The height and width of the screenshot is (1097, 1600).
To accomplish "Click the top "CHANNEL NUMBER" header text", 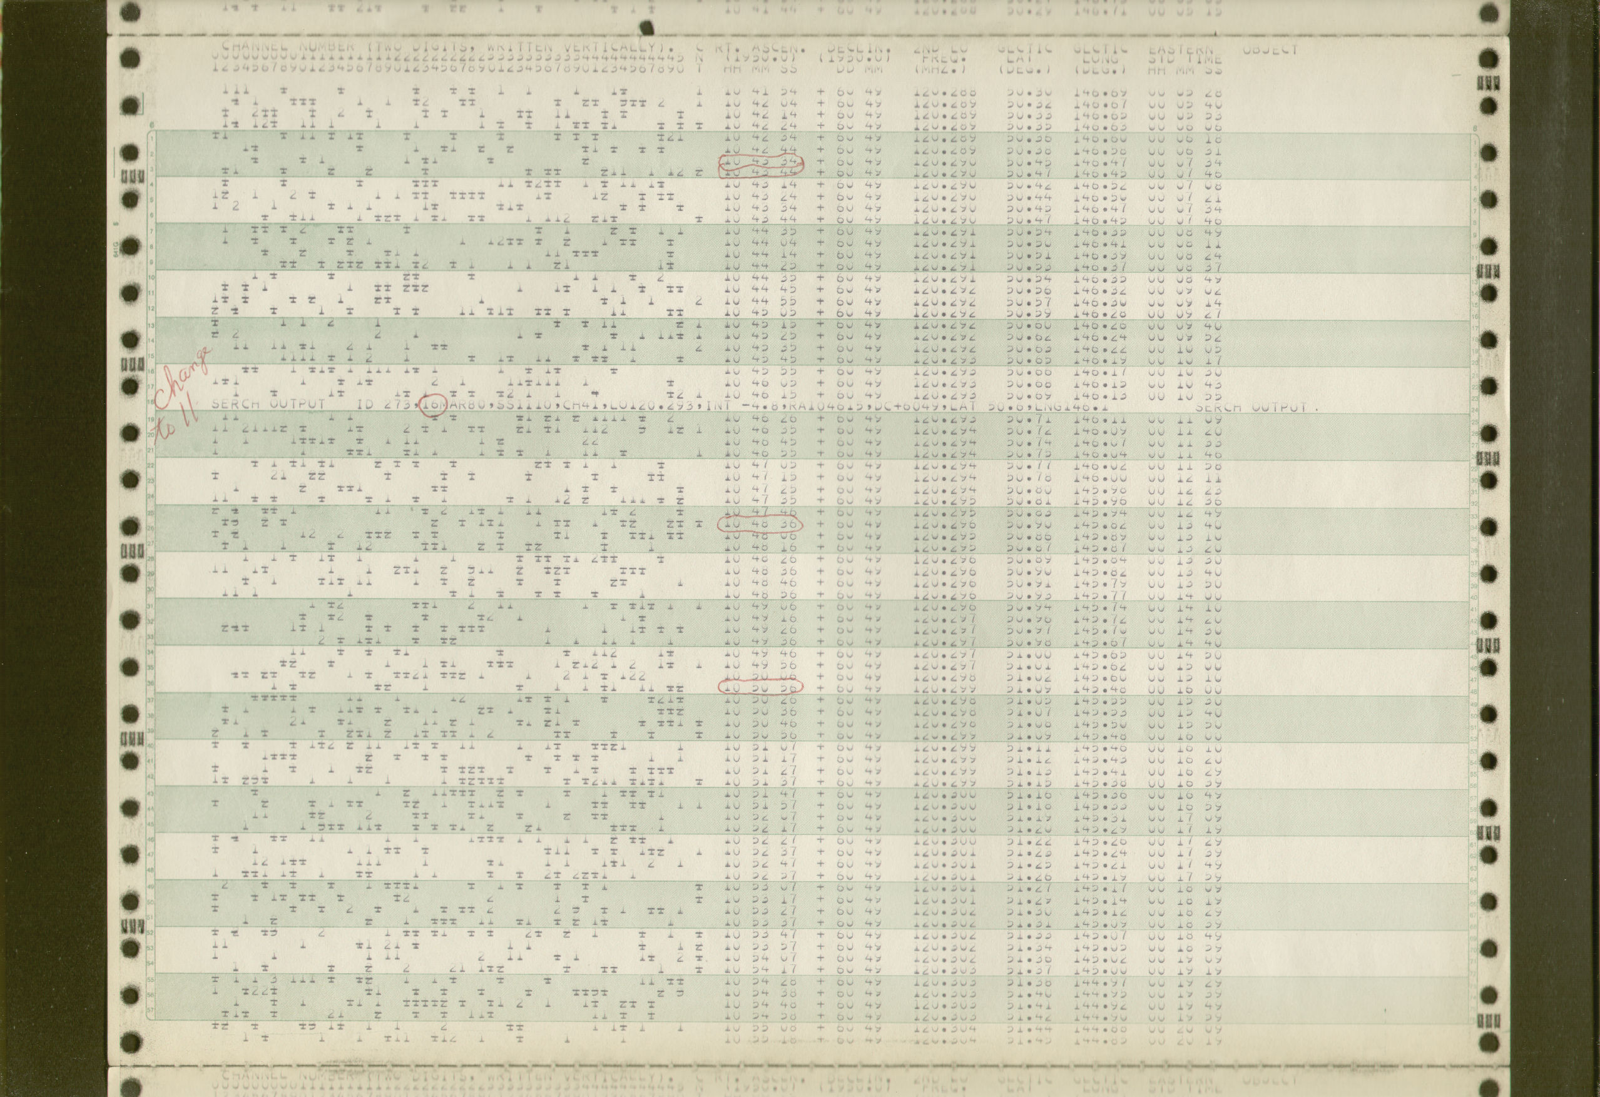I will coord(288,48).
